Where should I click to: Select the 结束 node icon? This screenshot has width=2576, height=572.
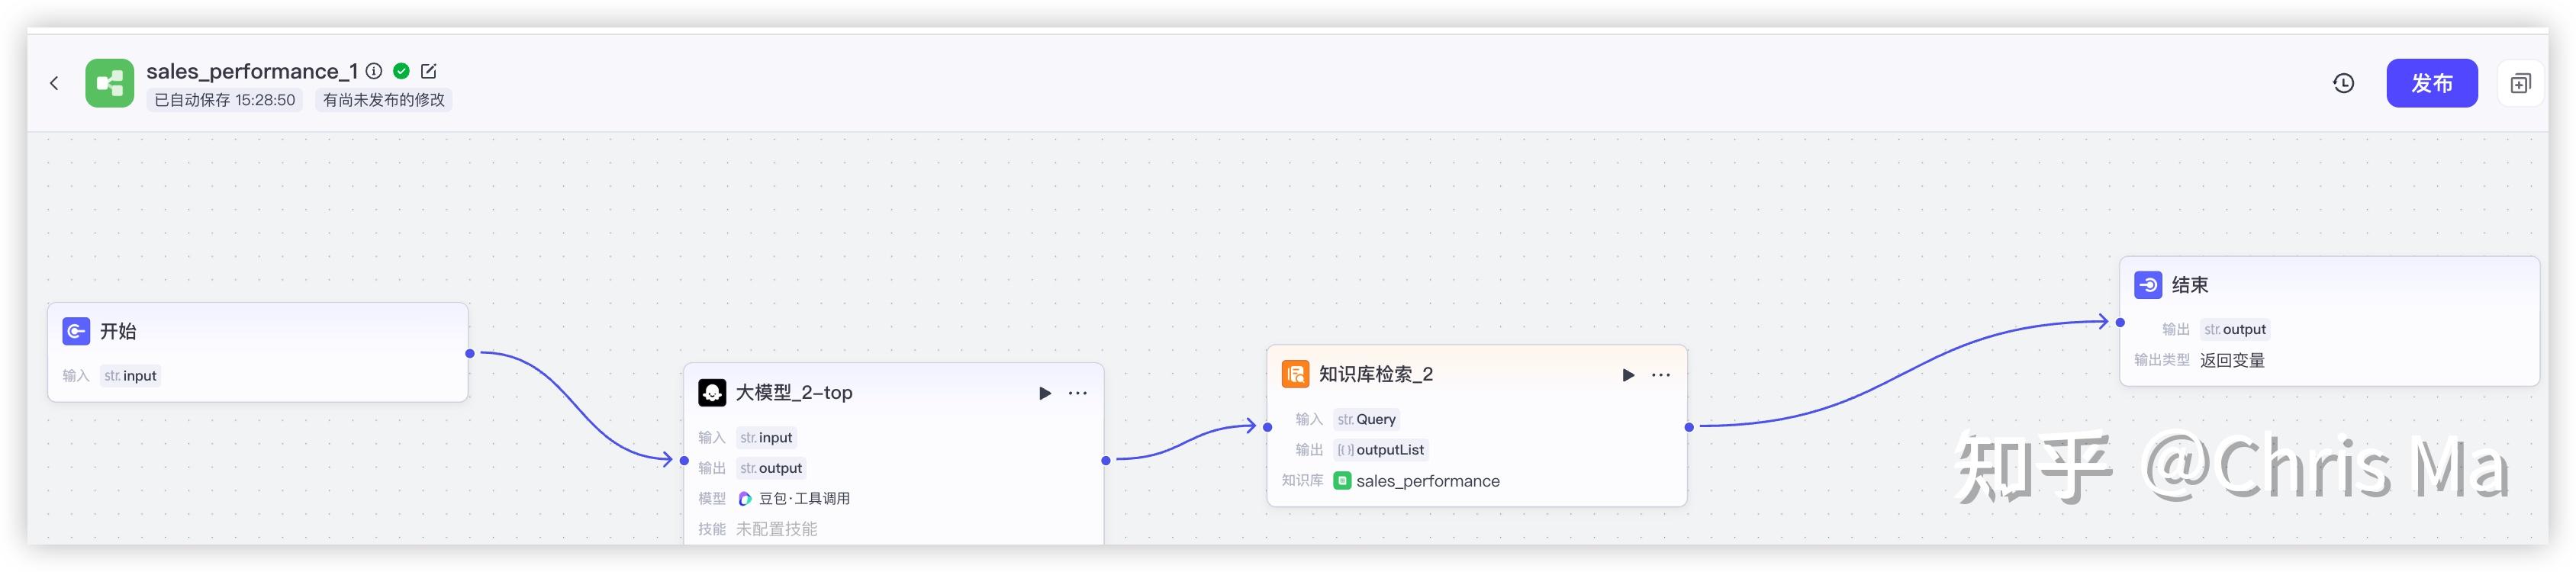point(2148,285)
